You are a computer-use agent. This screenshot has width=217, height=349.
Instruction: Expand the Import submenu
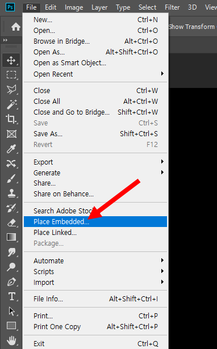[95, 282]
